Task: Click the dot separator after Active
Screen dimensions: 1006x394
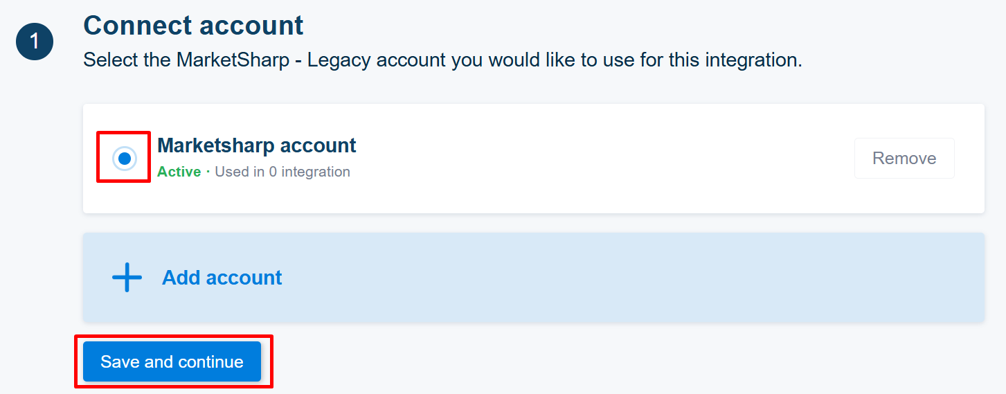Action: coord(208,172)
